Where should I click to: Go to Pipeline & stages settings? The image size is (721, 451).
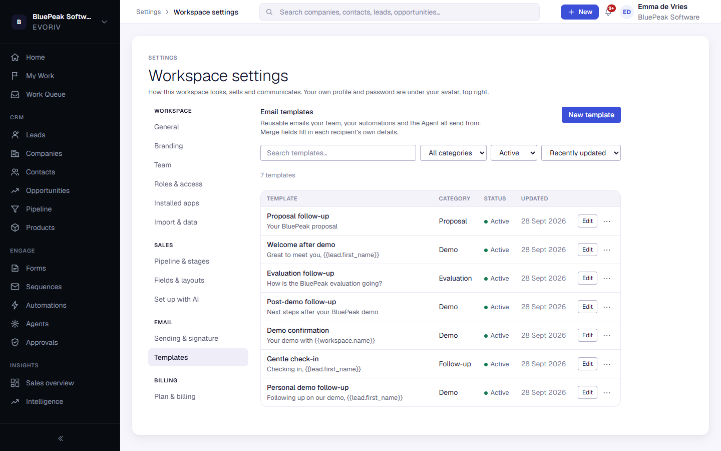198,261
